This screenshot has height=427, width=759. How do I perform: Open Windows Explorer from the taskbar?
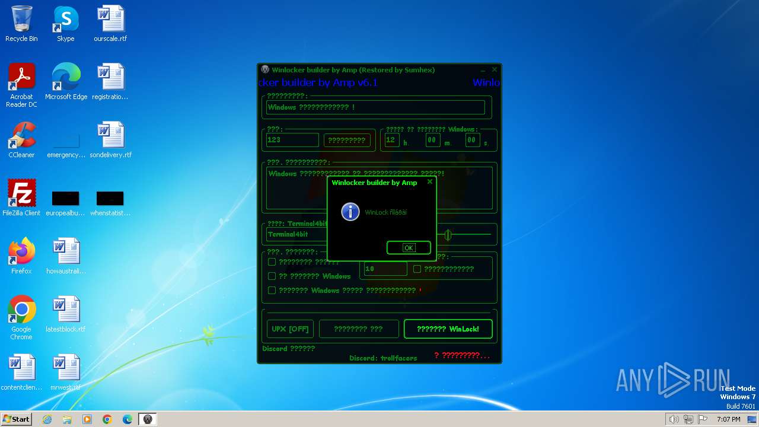coord(67,419)
